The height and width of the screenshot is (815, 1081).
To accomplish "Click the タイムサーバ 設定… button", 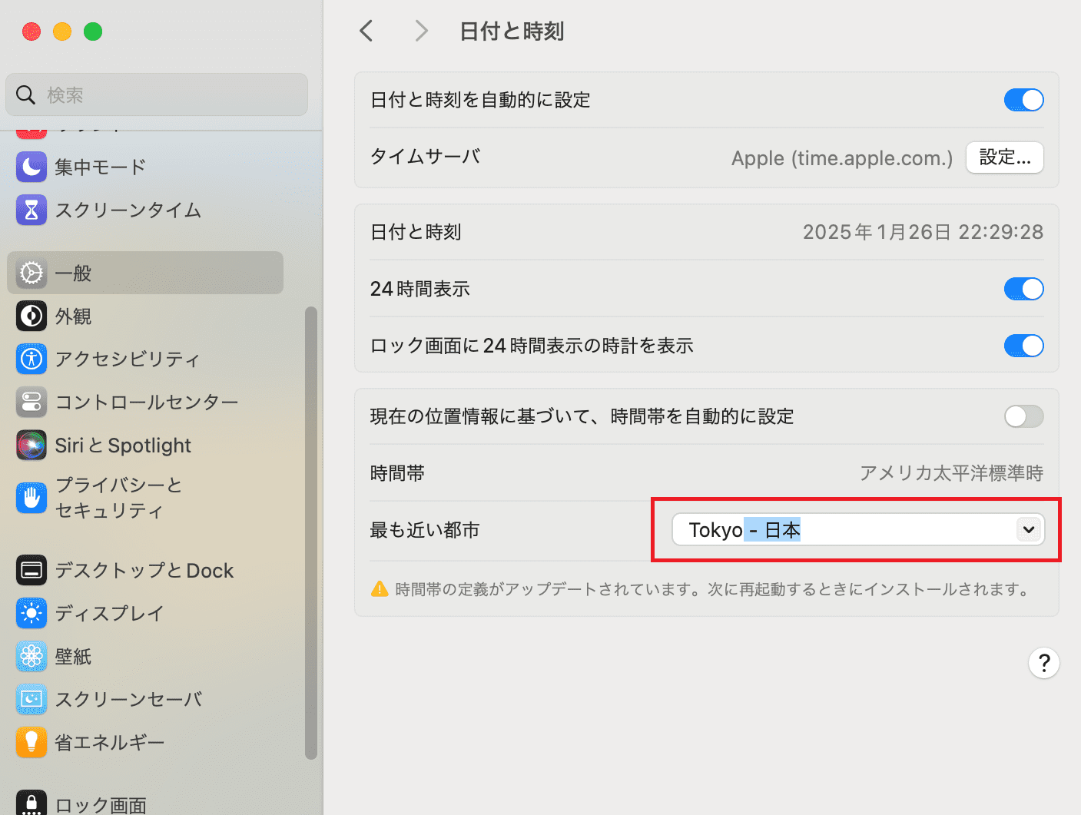I will (x=1004, y=157).
